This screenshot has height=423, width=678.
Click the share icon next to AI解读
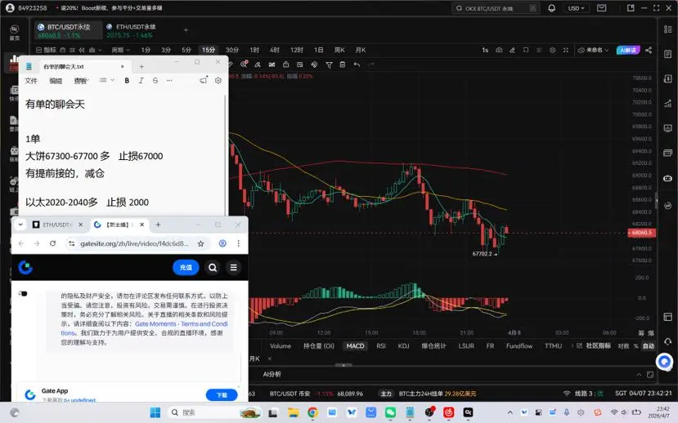(x=649, y=50)
